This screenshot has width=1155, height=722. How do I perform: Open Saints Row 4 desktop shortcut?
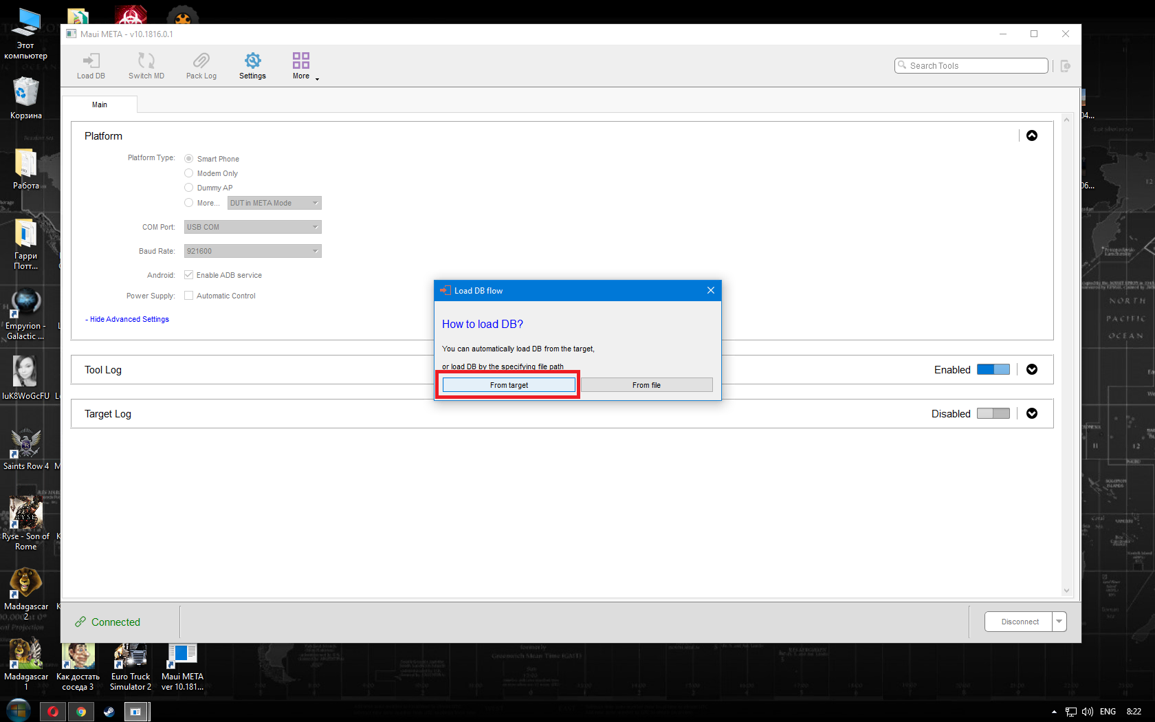26,449
